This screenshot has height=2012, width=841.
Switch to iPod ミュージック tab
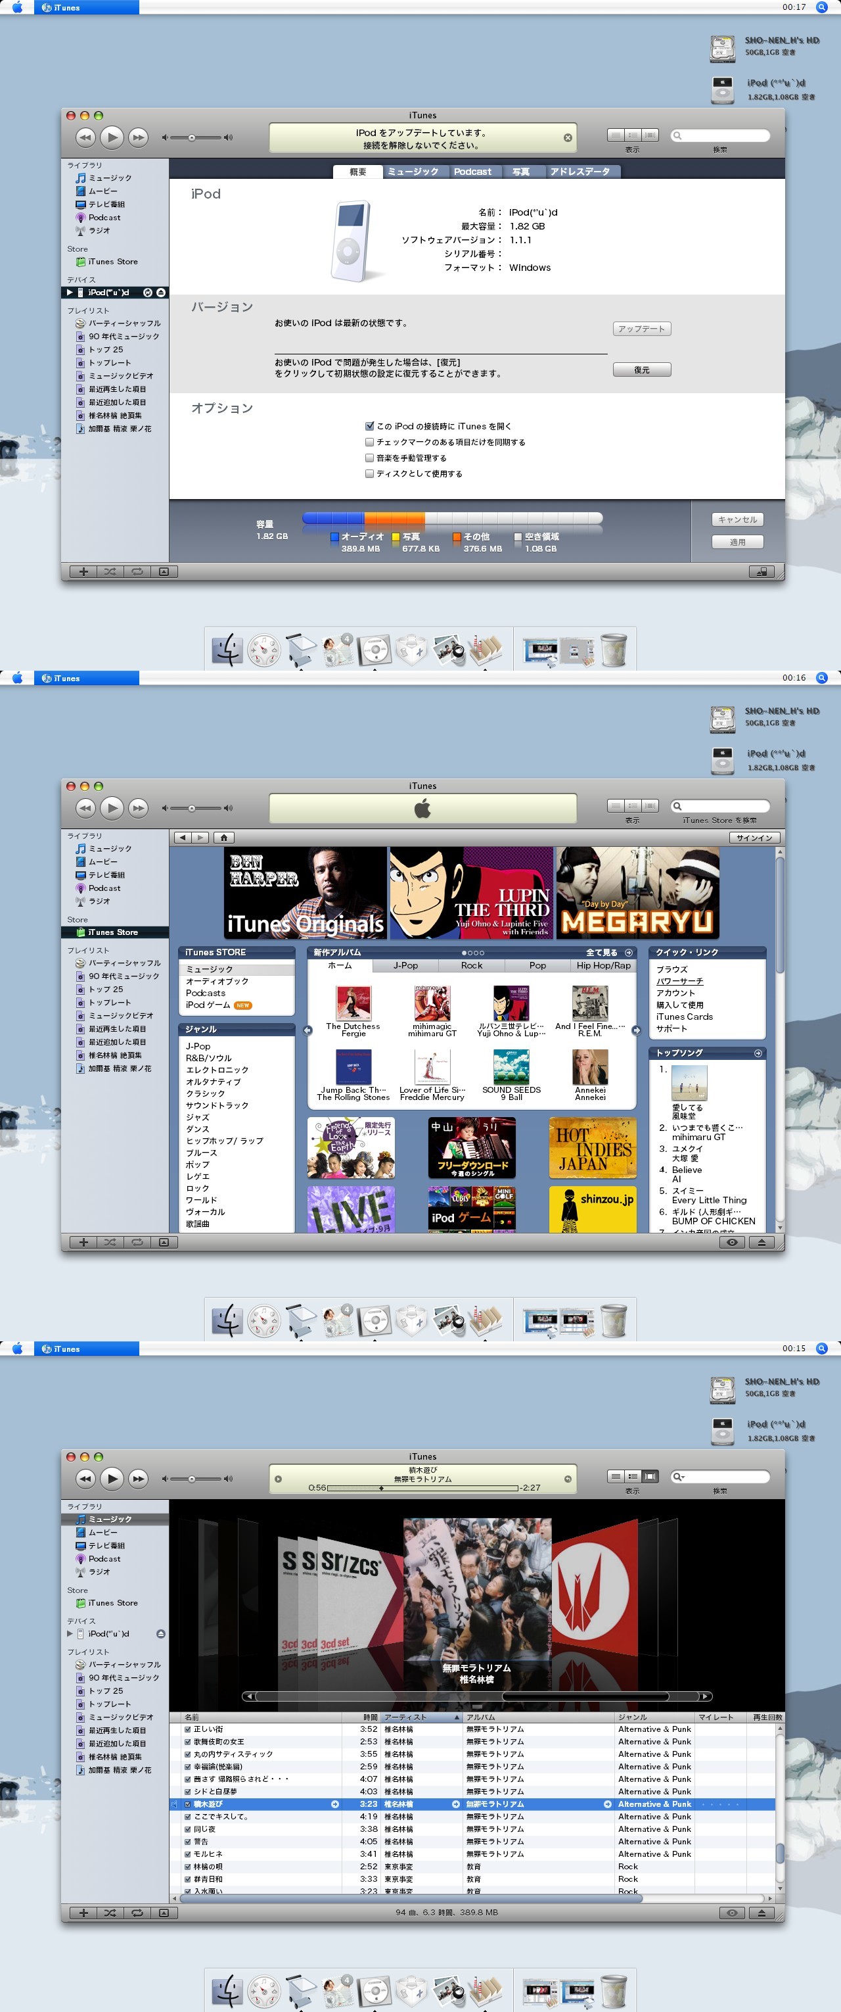[x=413, y=172]
